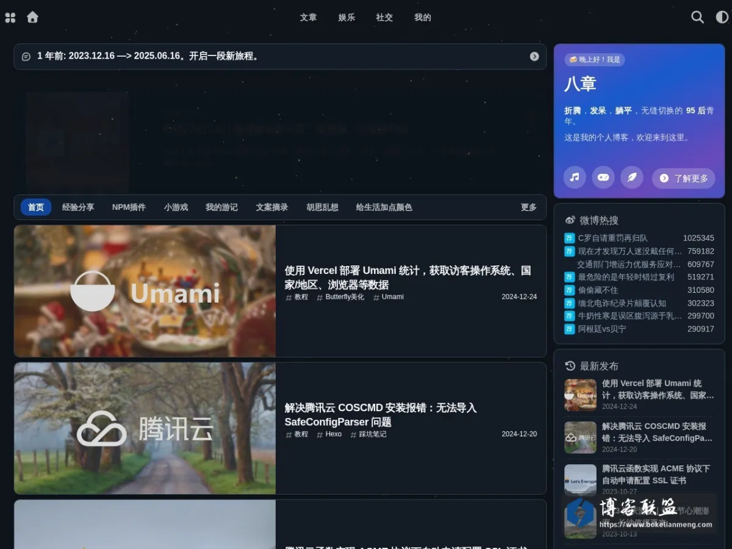The height and width of the screenshot is (549, 732).
Task: Switch to the 小游戏 tab
Action: [x=176, y=207]
